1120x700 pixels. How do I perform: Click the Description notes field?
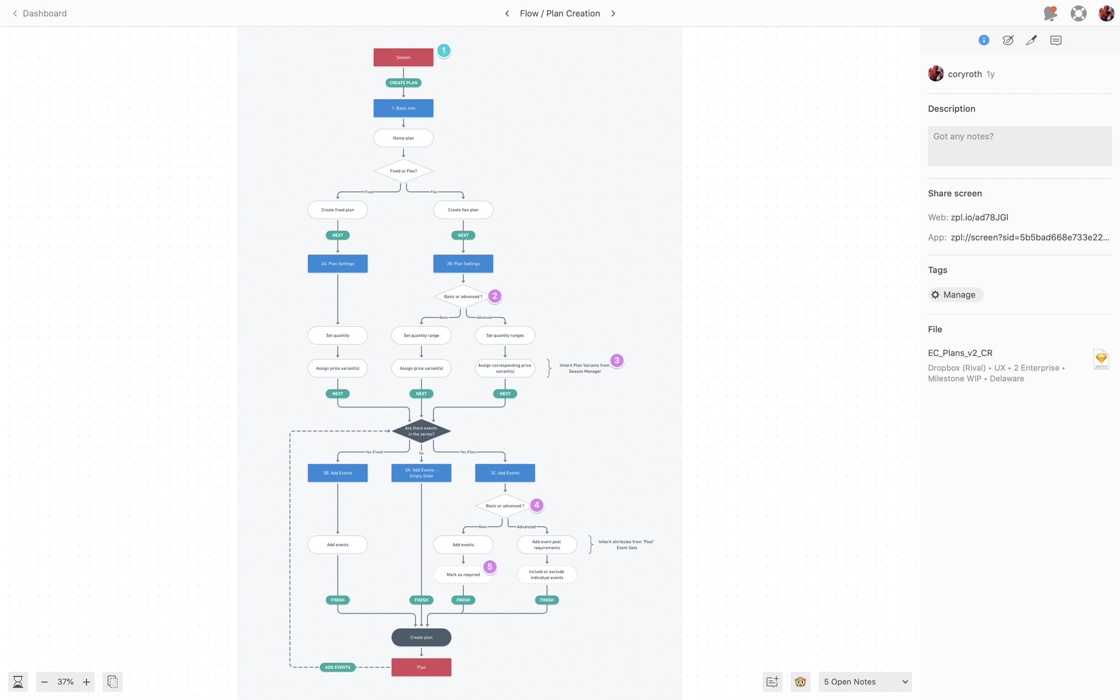(1020, 146)
